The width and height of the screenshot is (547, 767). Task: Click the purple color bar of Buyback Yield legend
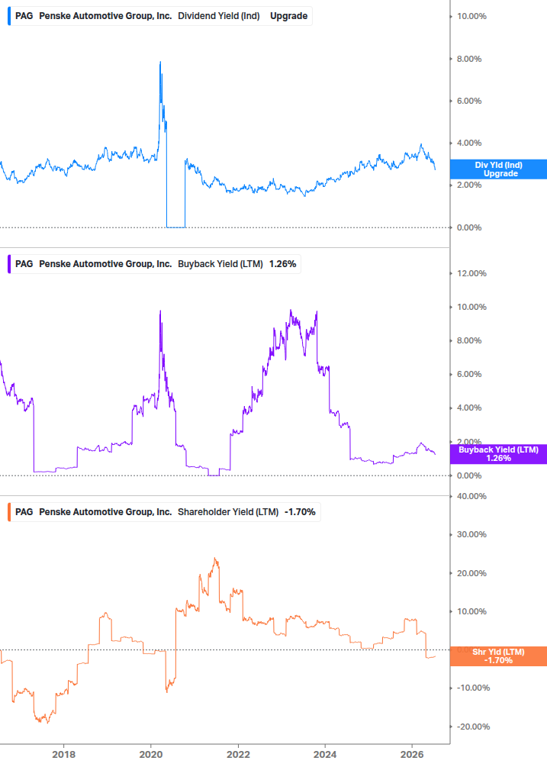pos(9,263)
